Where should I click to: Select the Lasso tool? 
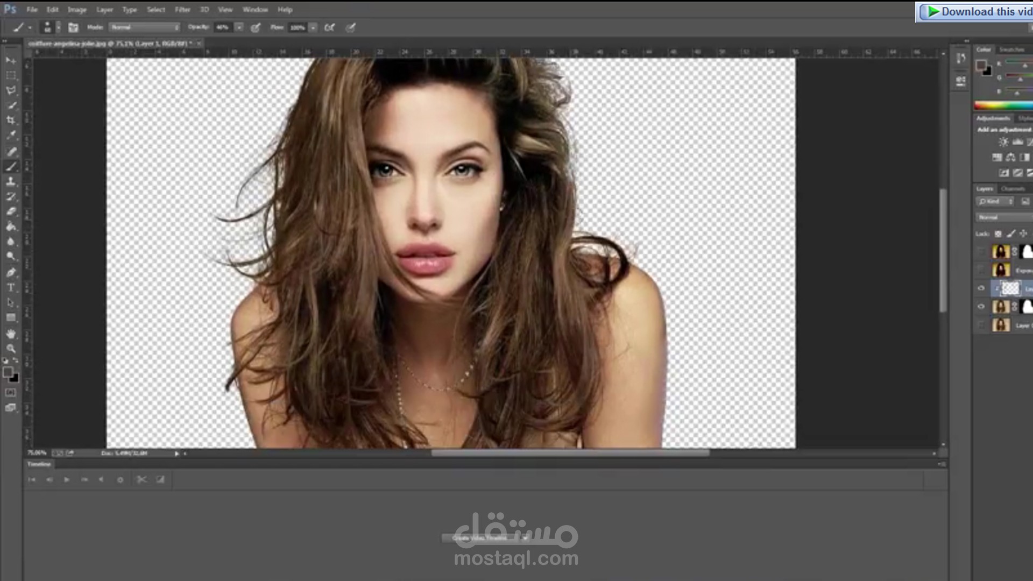click(x=11, y=89)
